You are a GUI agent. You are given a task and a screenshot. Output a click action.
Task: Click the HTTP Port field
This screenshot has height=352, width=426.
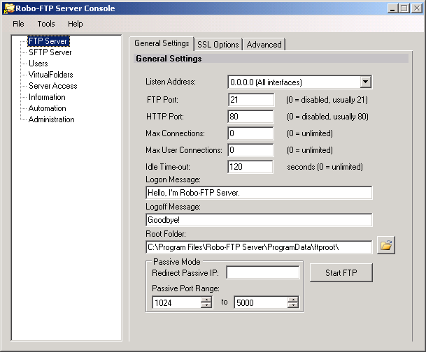(x=250, y=117)
